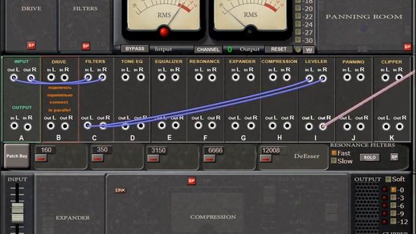
Task: Click the green channel number display
Action: (229, 49)
